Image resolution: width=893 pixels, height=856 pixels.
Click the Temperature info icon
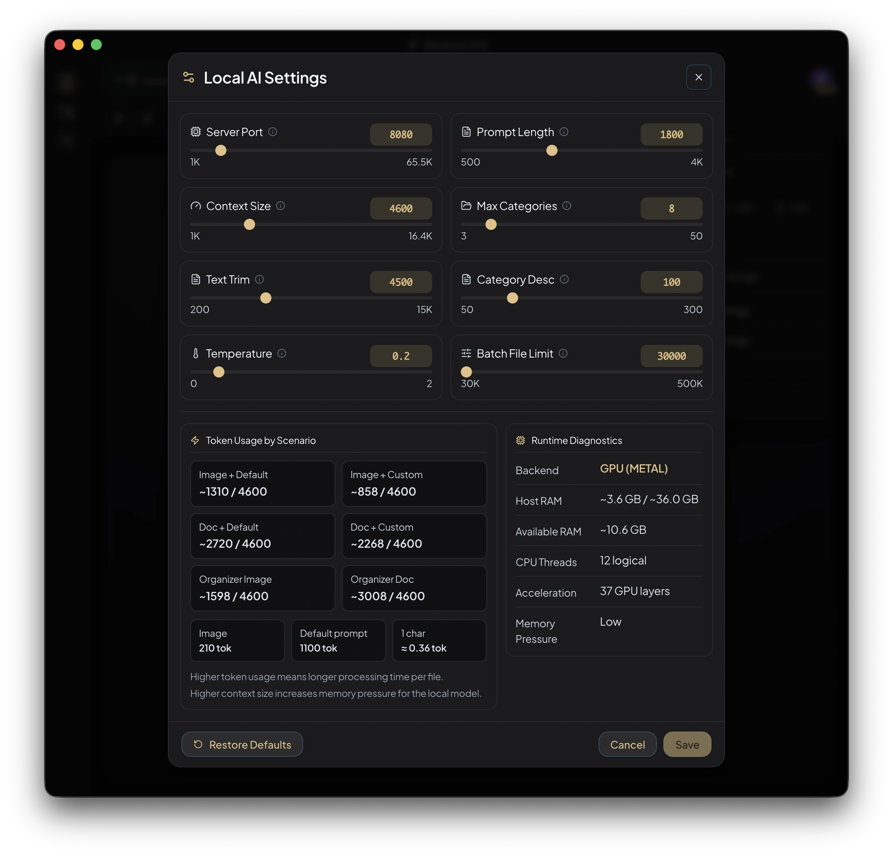tap(282, 353)
